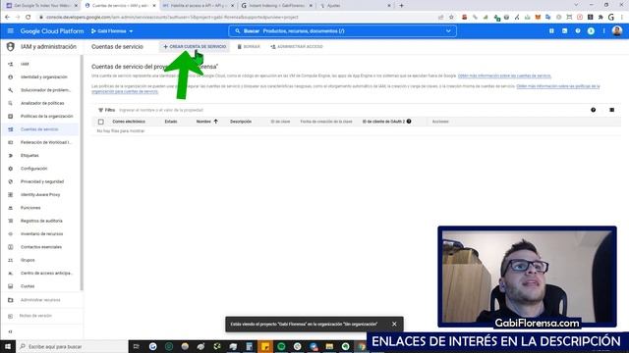Click the IAM y administración shield icon
The image size is (629, 353).
11,47
